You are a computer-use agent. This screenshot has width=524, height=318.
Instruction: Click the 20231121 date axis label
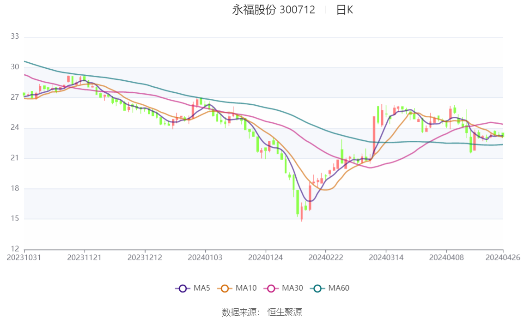(84, 258)
